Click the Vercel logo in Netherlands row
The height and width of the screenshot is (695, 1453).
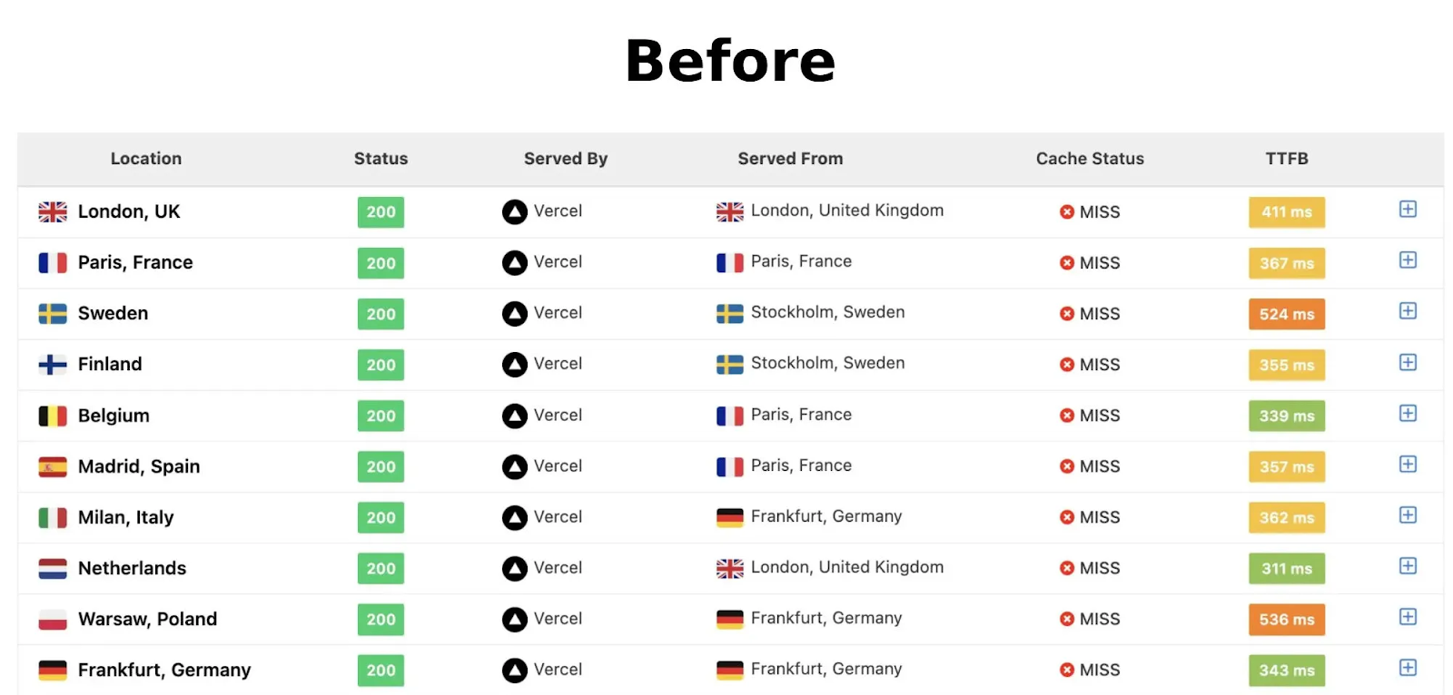click(x=515, y=569)
